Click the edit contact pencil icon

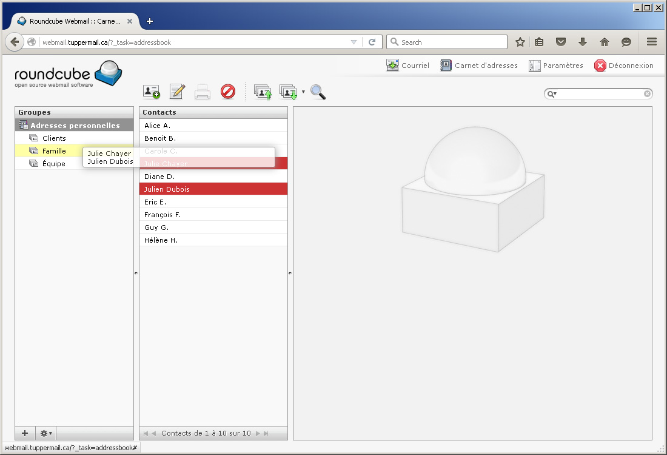[177, 92]
